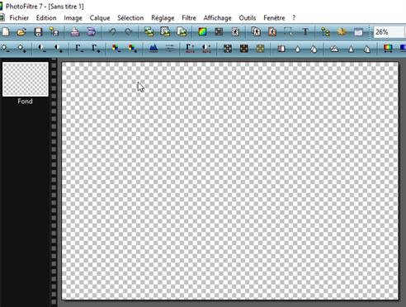Select the Text tool T icon
This screenshot has width=406, height=307.
pyautogui.click(x=305, y=32)
